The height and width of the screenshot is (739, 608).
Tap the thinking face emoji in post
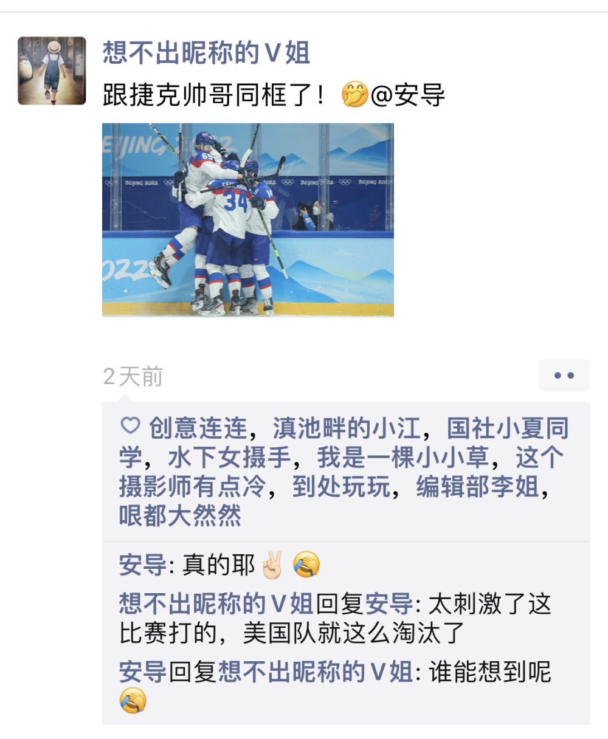pos(354,95)
